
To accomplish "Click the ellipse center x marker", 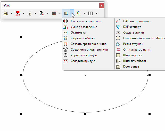I will pyautogui.click(x=85, y=75).
